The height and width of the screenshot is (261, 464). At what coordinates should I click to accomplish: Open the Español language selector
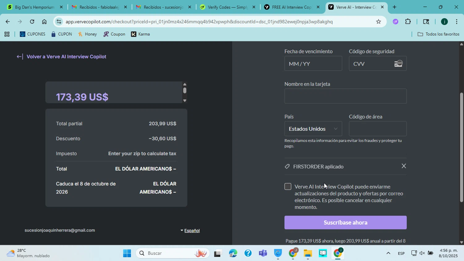(x=190, y=230)
